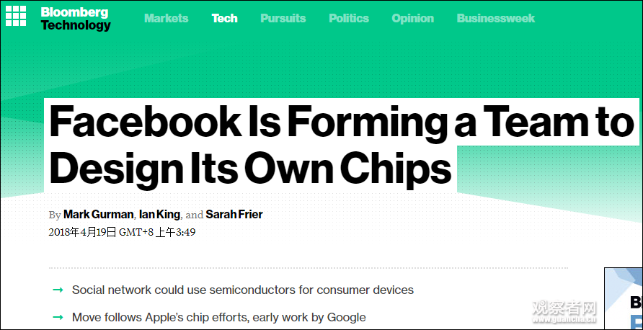Click the arrow icon beside "Social network" bullet
This screenshot has width=643, height=330.
(x=58, y=290)
